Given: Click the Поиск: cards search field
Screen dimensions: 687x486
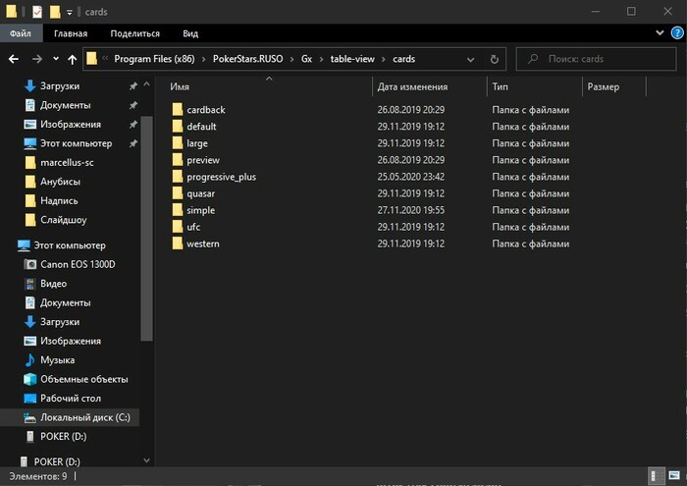Looking at the screenshot, I should (x=597, y=59).
